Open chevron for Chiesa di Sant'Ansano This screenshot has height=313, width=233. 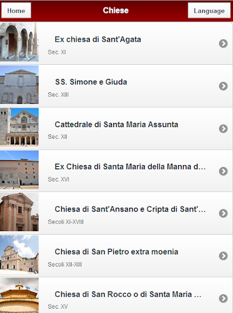223,213
